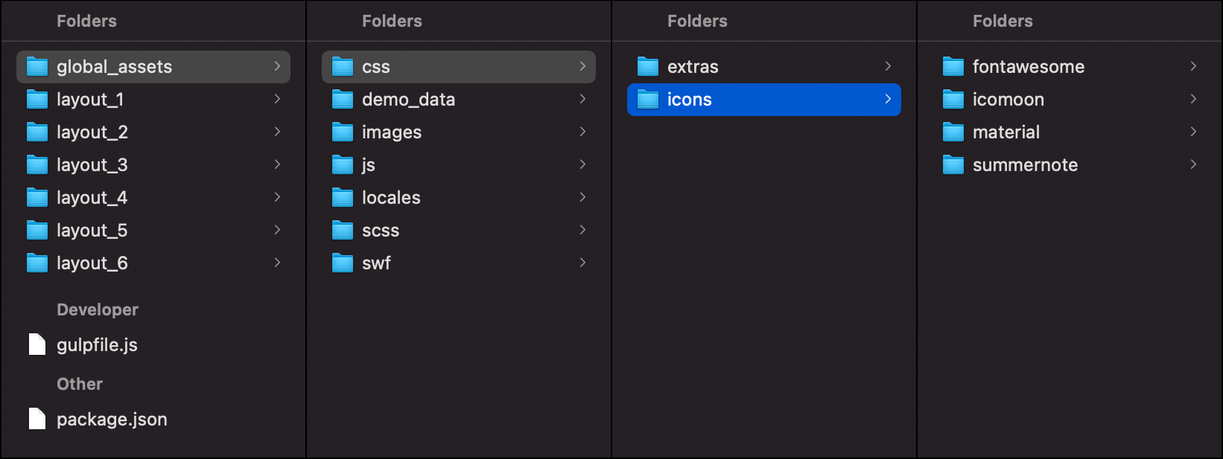Select the global_assets folder icon
This screenshot has height=459, width=1223.
point(37,67)
